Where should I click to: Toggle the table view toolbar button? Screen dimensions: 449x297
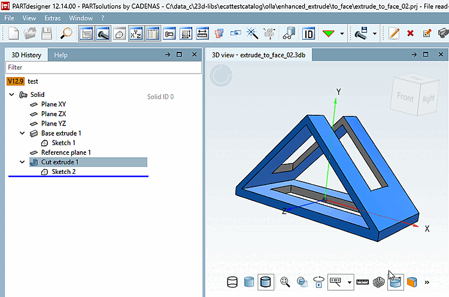pyautogui.click(x=152, y=33)
